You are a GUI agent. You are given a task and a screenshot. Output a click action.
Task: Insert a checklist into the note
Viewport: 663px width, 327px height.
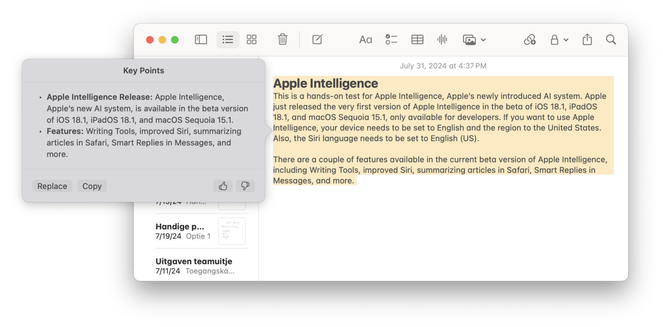pos(391,39)
